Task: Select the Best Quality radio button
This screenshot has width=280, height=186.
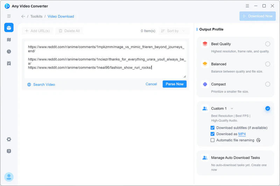Action: click(267, 44)
